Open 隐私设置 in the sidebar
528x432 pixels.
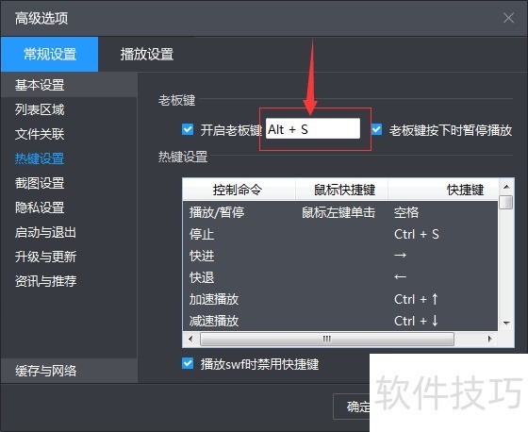click(x=40, y=208)
